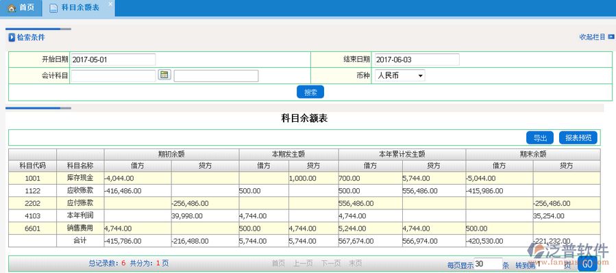This screenshot has height=273, width=616.
Task: Click the 搜索 button
Action: pyautogui.click(x=310, y=92)
